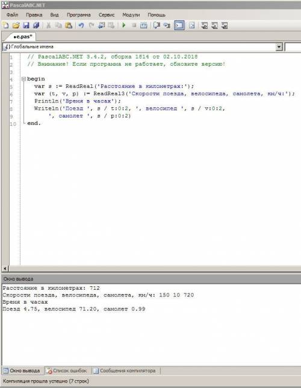The width and height of the screenshot is (301, 388).
Task: Click the horizontal scrollbar left arrow
Action: click(x=5, y=268)
